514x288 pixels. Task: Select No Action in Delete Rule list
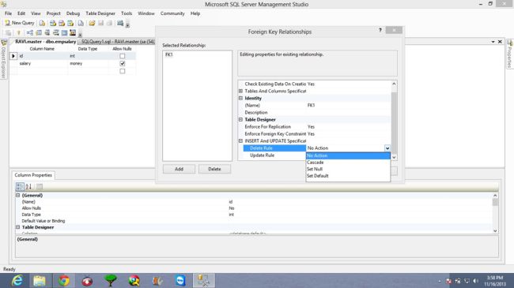348,155
